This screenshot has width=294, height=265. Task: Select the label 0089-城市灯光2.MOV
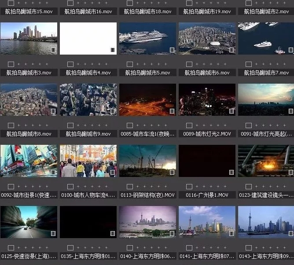207,134
